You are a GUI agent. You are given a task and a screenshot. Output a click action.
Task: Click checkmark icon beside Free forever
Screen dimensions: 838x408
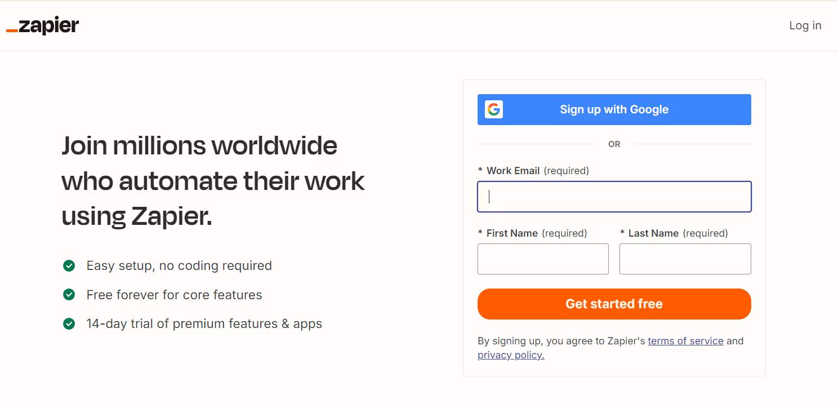pyautogui.click(x=69, y=295)
